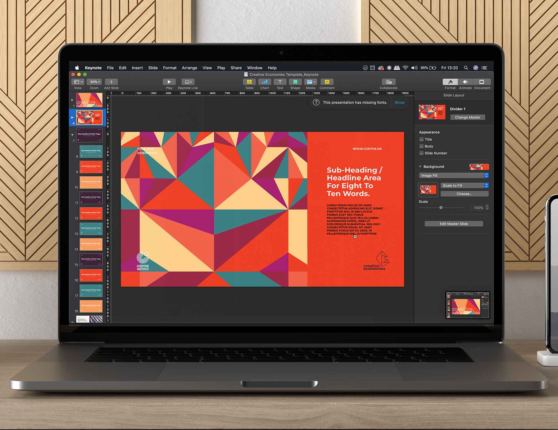
Task: Toggle the Slide Number checkbox
Action: tap(421, 153)
